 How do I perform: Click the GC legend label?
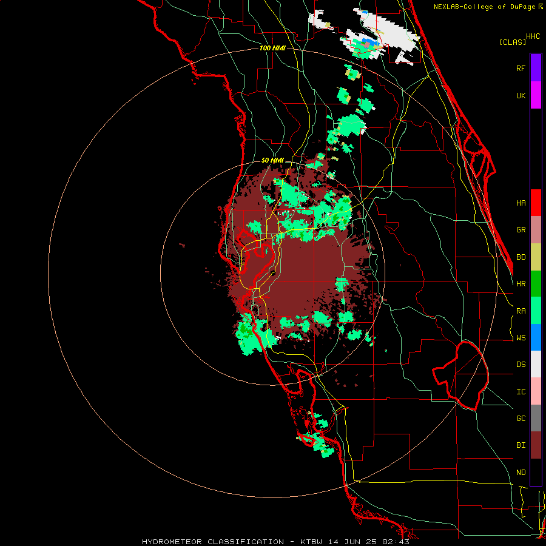coord(521,419)
